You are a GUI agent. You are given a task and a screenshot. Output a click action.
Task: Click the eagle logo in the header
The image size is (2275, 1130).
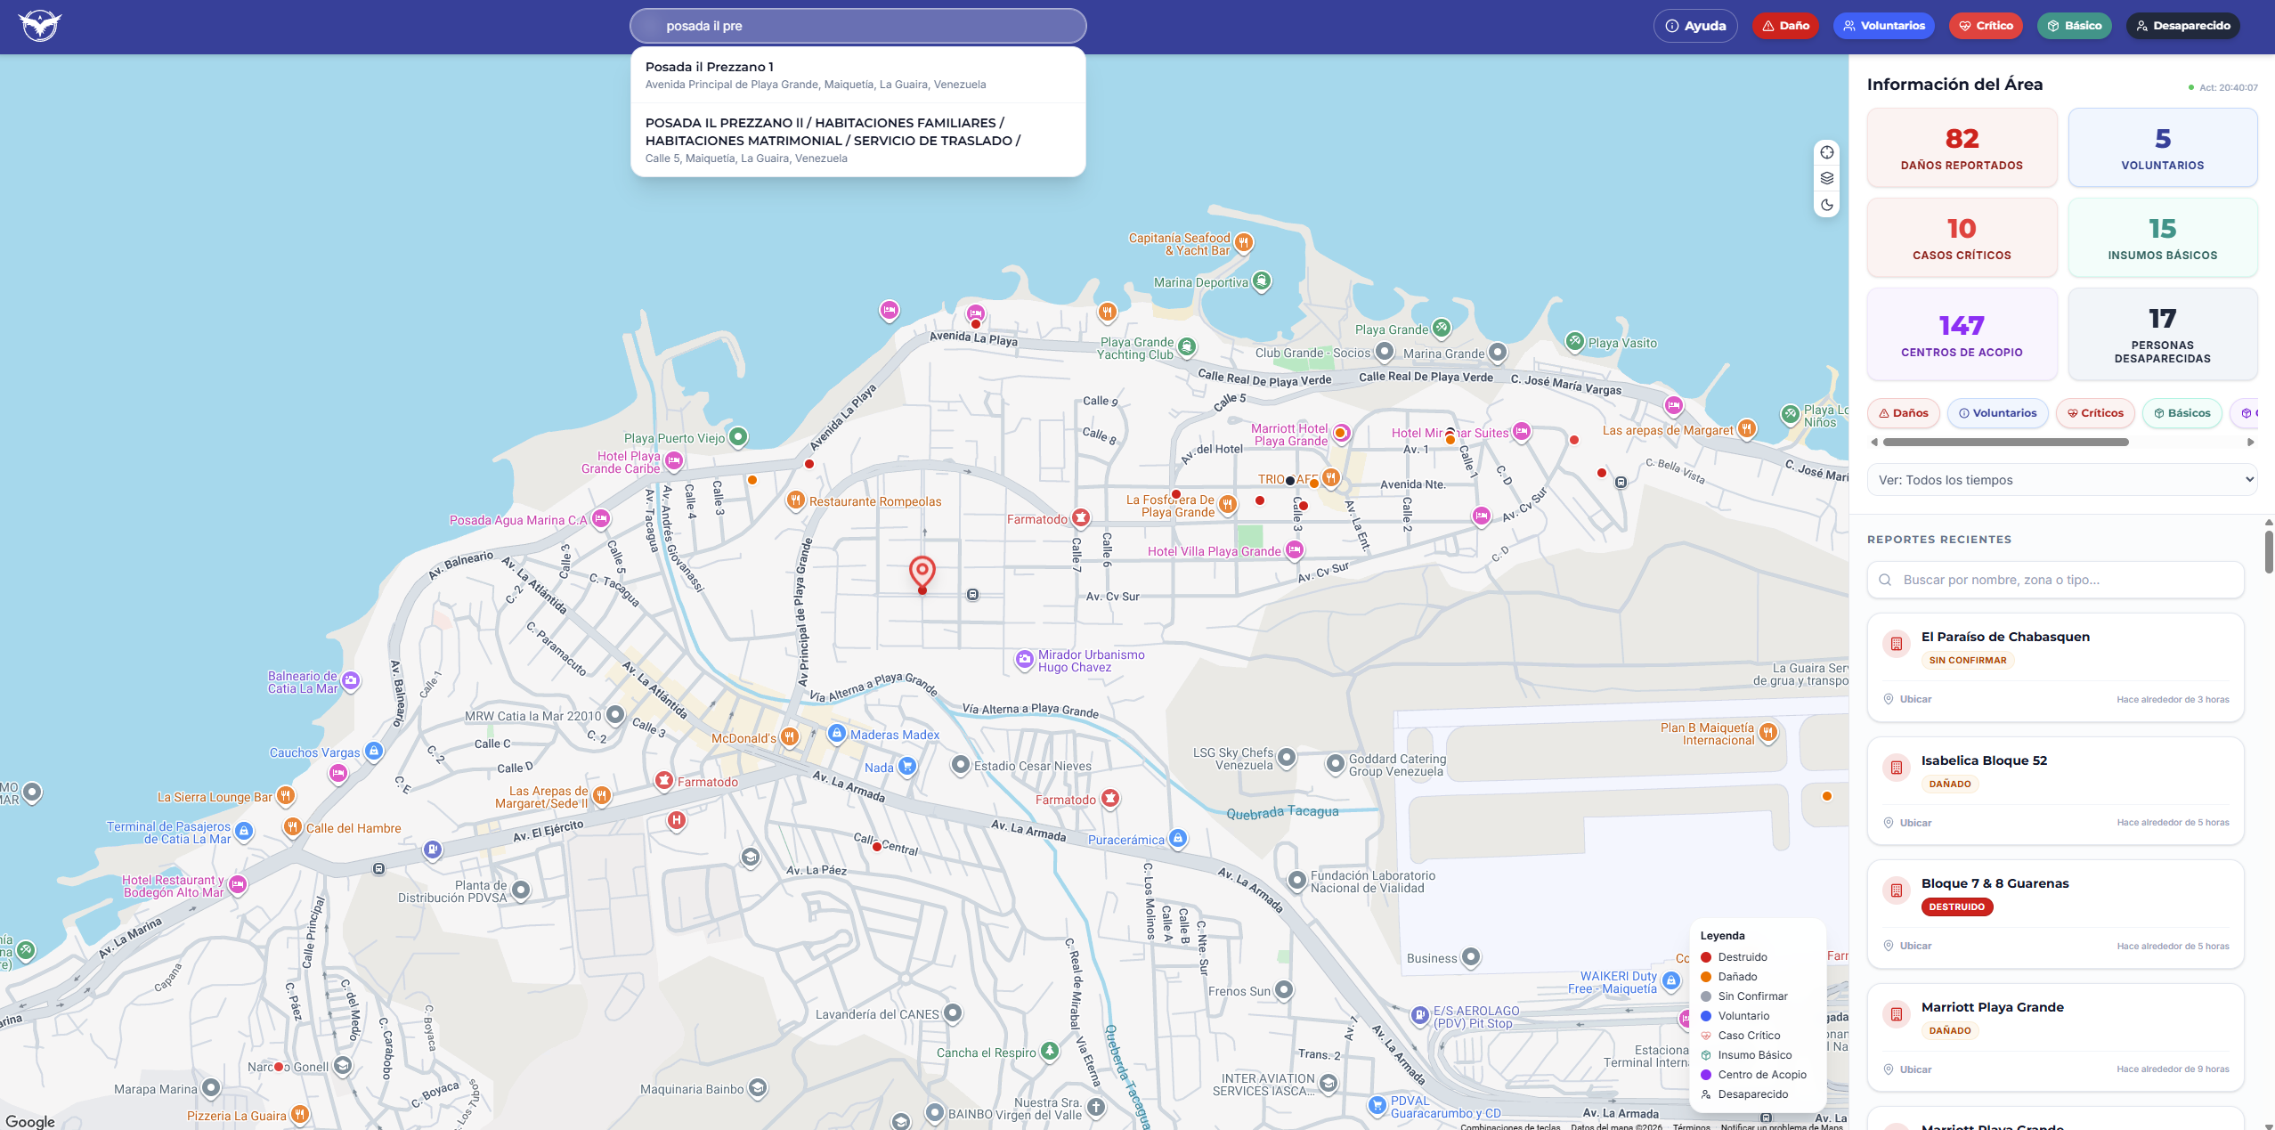point(40,26)
